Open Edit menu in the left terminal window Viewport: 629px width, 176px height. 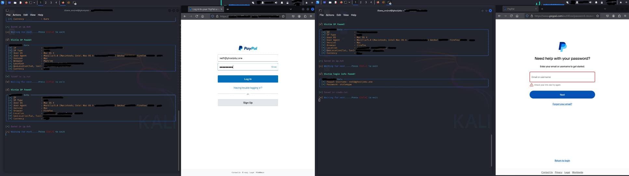[x=25, y=15]
